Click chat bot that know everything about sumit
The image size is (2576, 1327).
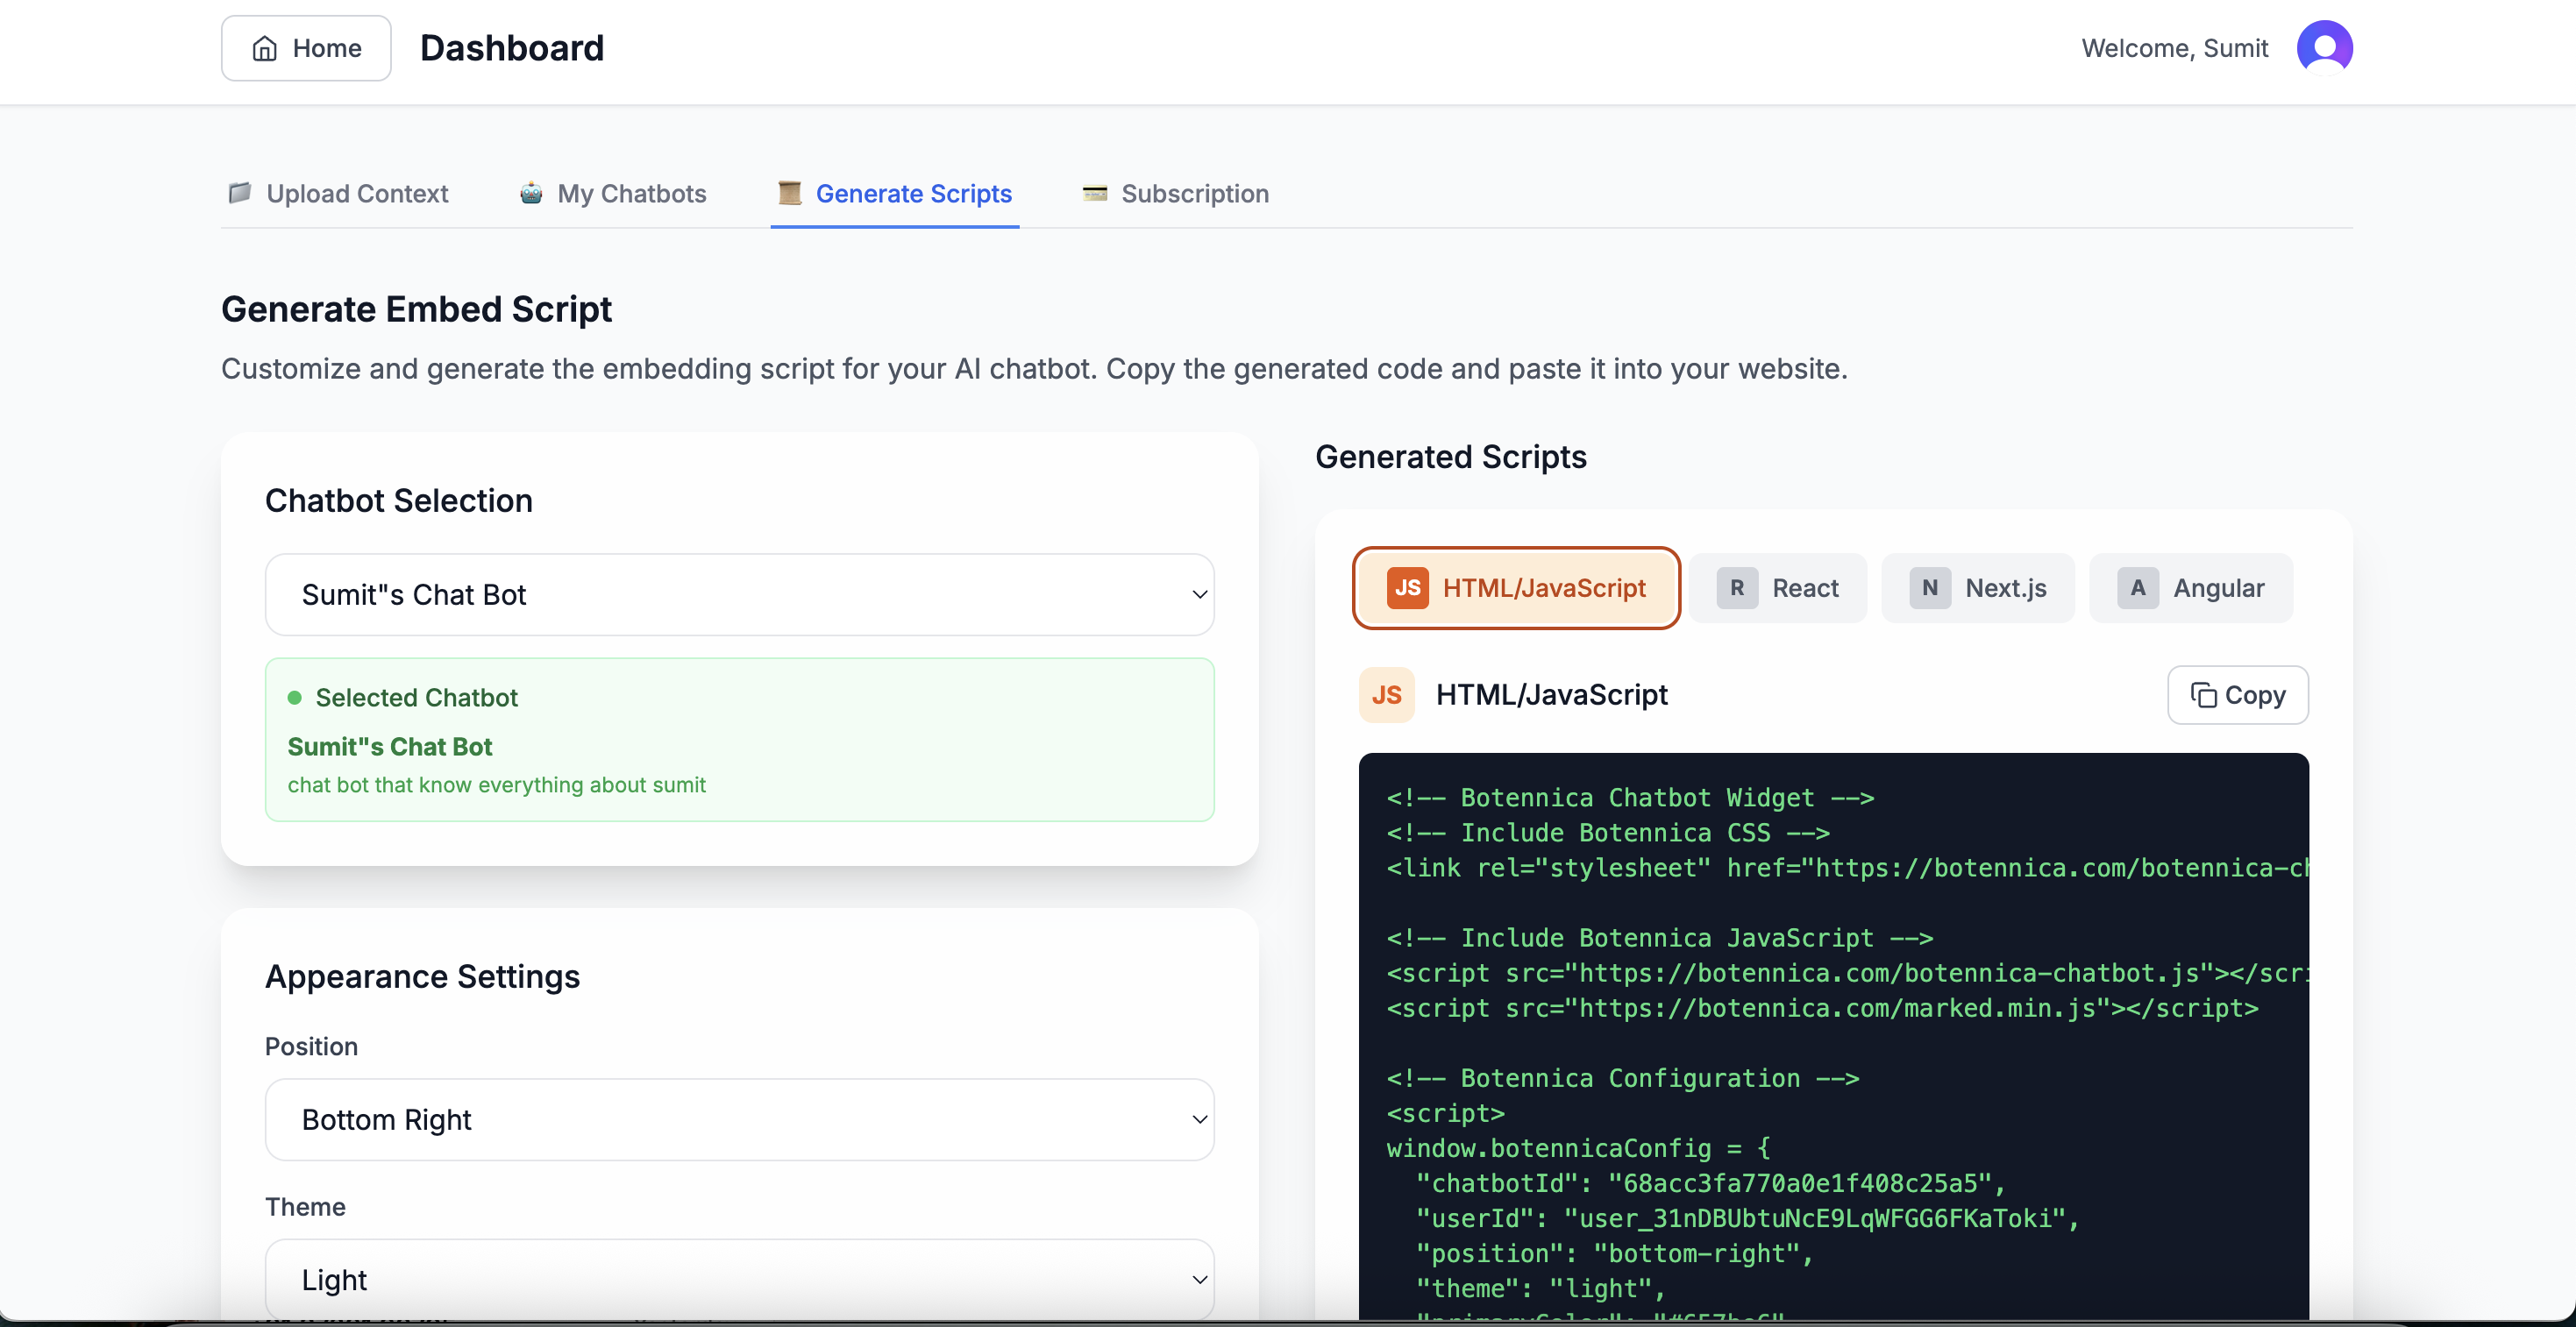point(497,785)
